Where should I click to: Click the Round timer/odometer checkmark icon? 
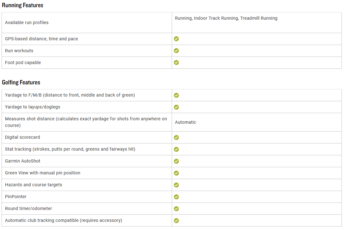click(176, 208)
